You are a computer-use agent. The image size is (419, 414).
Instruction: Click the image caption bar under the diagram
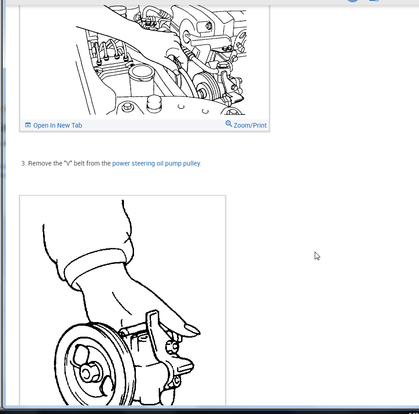coord(144,125)
